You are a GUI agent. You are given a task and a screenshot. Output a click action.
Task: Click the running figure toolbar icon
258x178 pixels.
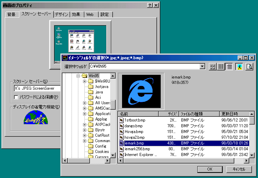click(239, 67)
